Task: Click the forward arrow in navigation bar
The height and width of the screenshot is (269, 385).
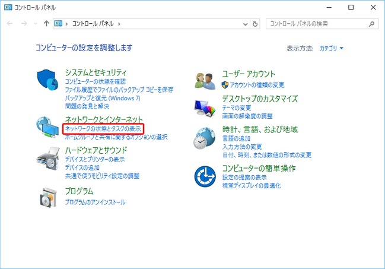Action: coord(24,24)
